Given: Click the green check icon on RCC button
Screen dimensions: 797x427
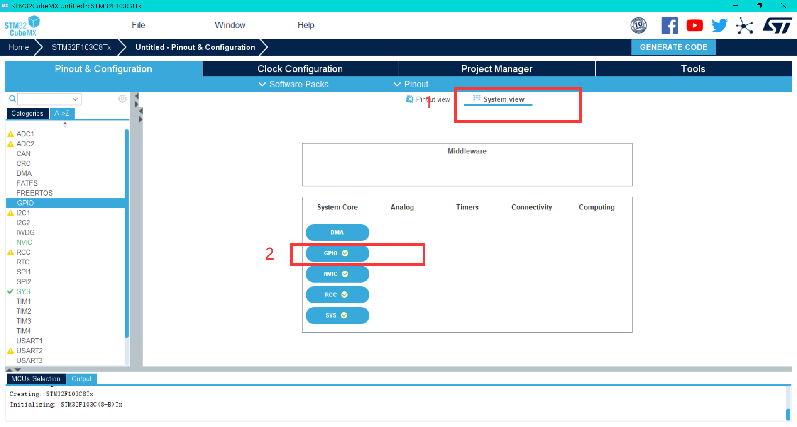Looking at the screenshot, I should 345,294.
